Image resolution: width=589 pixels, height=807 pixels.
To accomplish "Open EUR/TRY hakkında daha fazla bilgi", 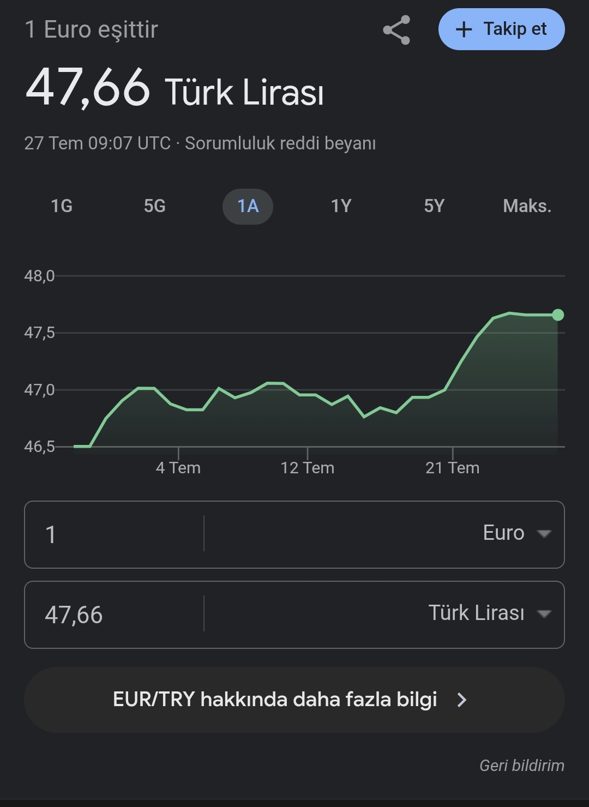I will tap(294, 700).
